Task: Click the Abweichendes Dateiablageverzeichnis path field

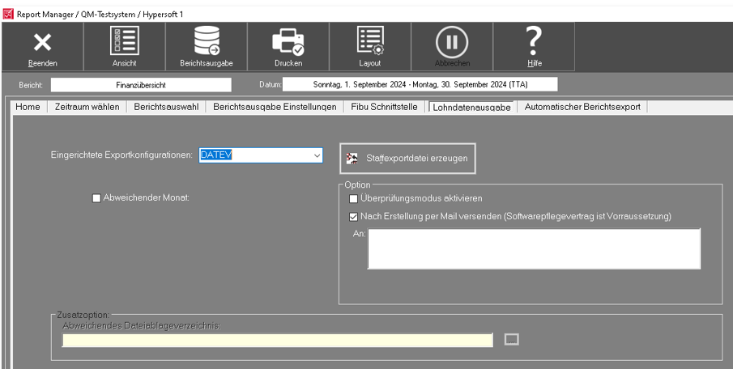Action: coord(277,340)
